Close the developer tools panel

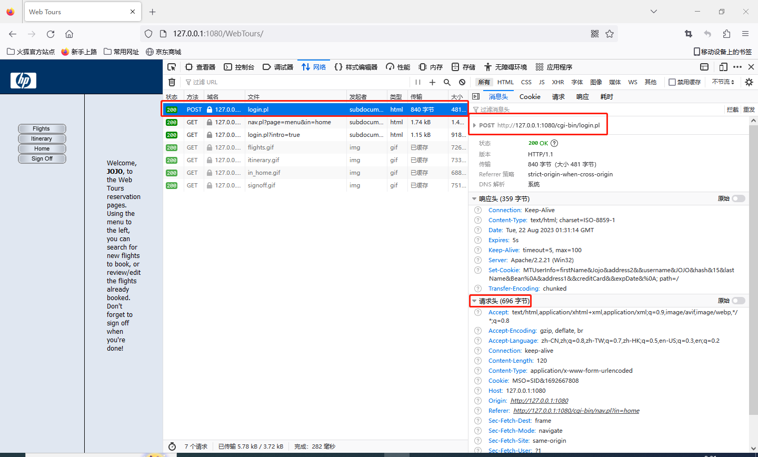[x=751, y=67]
